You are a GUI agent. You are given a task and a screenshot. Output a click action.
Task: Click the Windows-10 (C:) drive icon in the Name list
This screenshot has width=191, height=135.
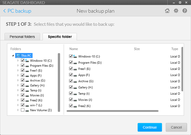(75, 56)
